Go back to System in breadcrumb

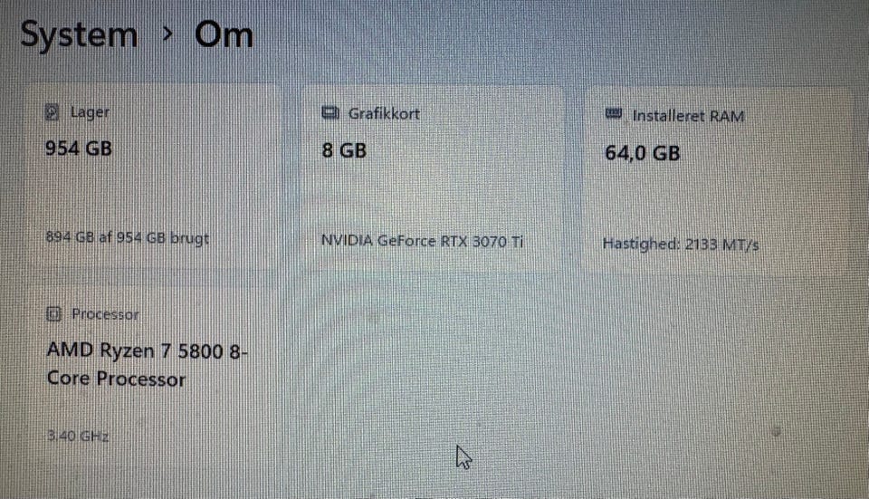coord(80,34)
